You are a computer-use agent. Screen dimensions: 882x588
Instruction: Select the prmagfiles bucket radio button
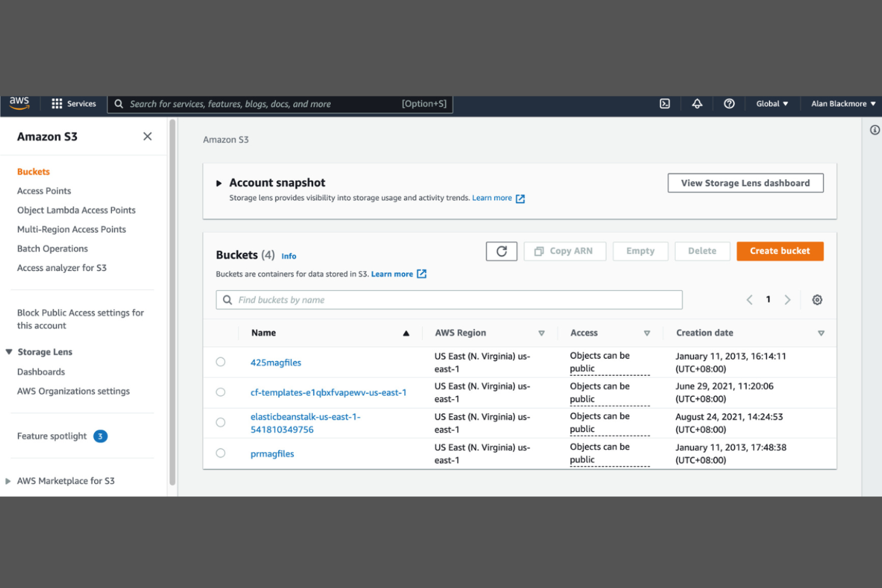[x=220, y=453]
